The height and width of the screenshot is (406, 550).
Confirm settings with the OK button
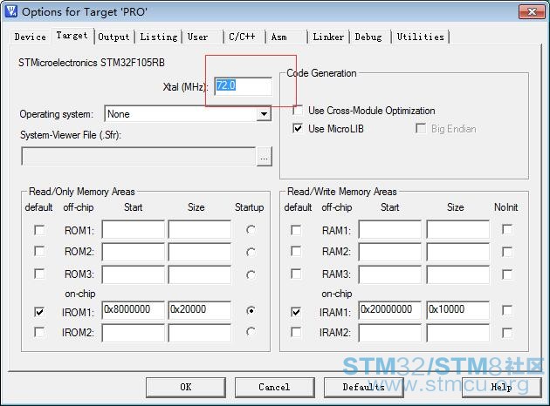(186, 387)
